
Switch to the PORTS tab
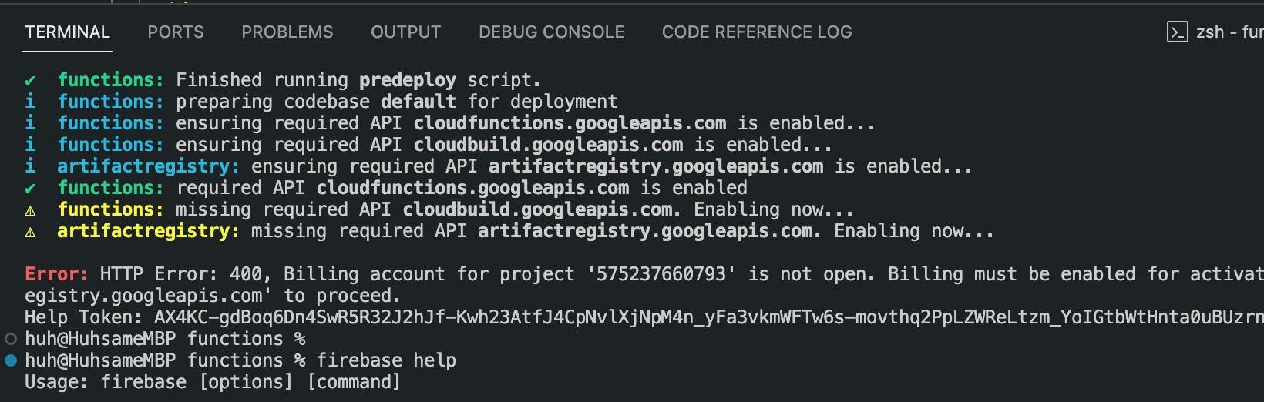coord(176,32)
